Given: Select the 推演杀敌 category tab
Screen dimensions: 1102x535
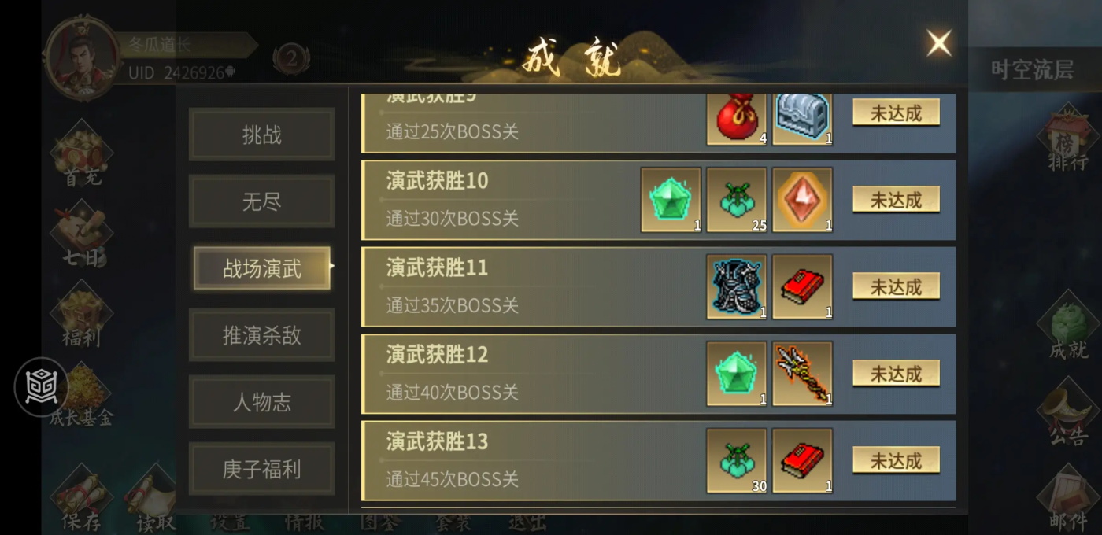Looking at the screenshot, I should click(262, 335).
